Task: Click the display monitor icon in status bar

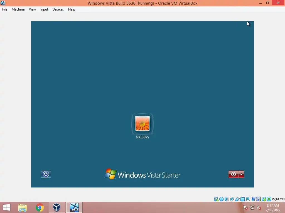Action: (x=248, y=199)
